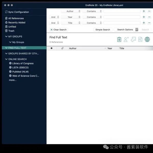Click the more... link
The height and width of the screenshot is (153, 153).
click(13, 80)
